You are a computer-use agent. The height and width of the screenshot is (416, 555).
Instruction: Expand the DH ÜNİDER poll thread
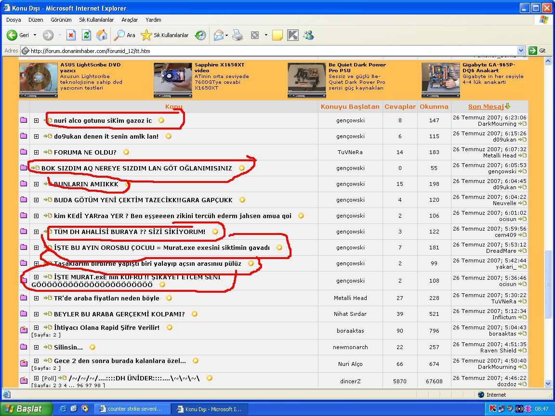point(36,378)
